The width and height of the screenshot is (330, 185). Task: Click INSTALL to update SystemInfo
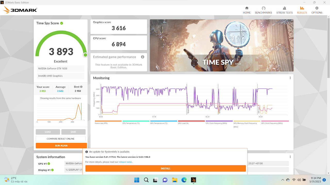[166, 169]
